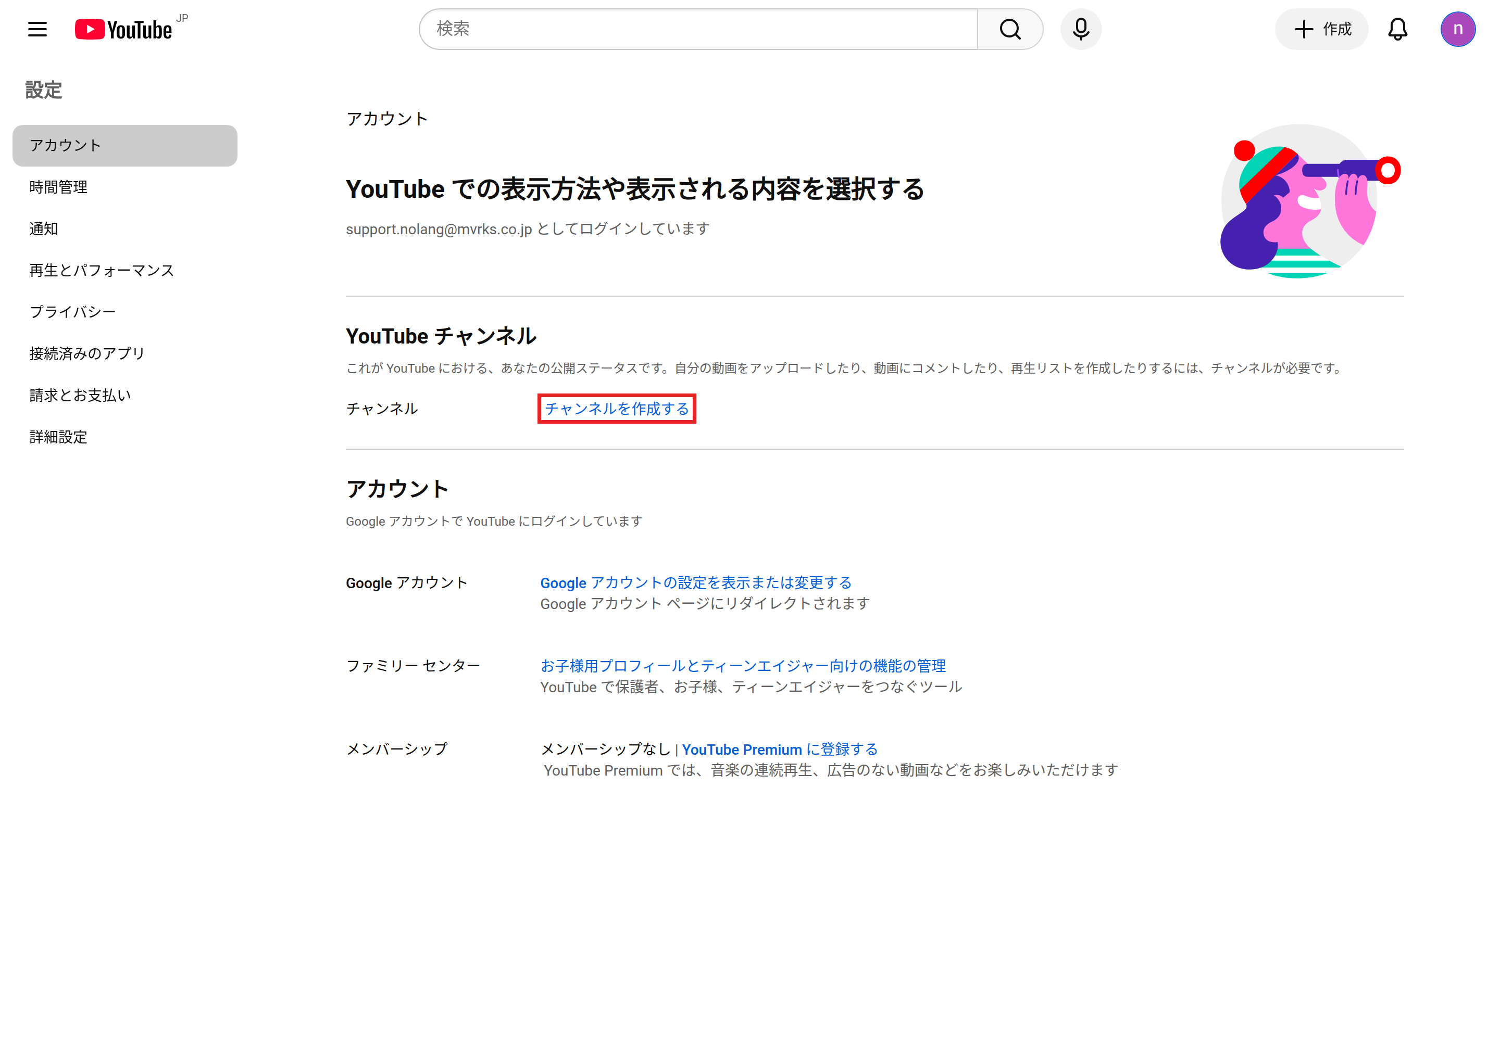The image size is (1500, 1041).
Task: Open the hamburger guide menu
Action: point(37,29)
